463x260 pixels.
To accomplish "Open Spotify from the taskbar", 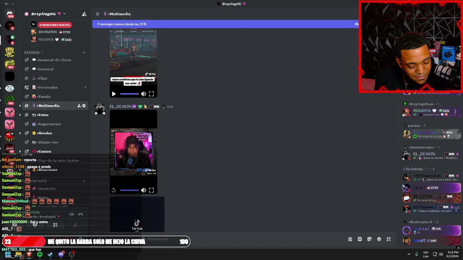I will pyautogui.click(x=40, y=255).
